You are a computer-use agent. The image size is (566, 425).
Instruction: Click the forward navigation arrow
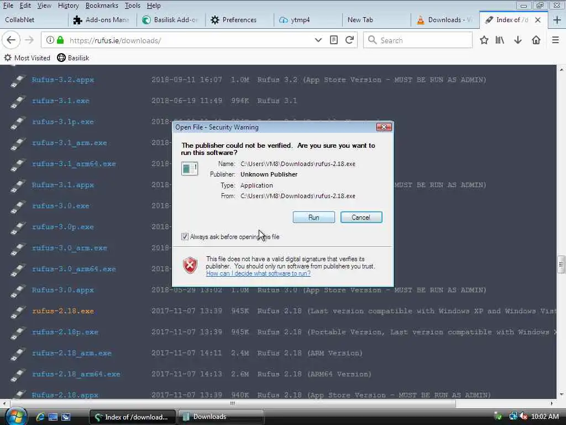tap(29, 40)
